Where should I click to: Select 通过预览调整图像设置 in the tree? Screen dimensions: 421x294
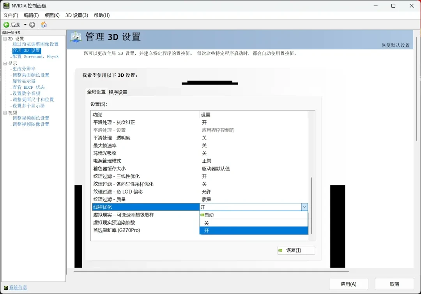(x=35, y=44)
